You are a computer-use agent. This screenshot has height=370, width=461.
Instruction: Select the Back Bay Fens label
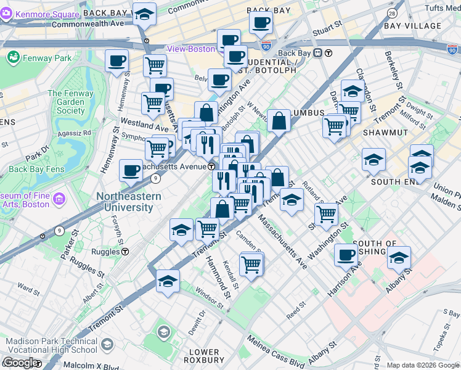pos(36,169)
